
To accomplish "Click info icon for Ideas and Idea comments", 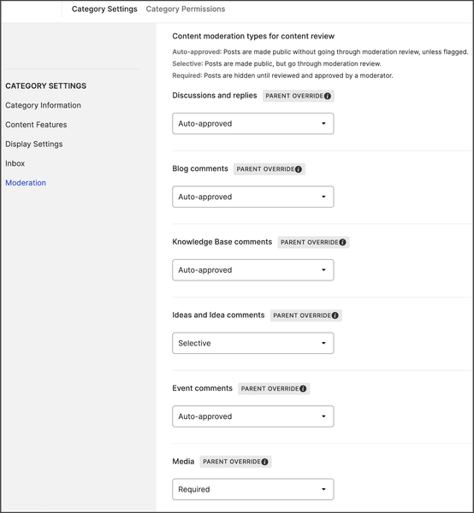I will pyautogui.click(x=335, y=315).
